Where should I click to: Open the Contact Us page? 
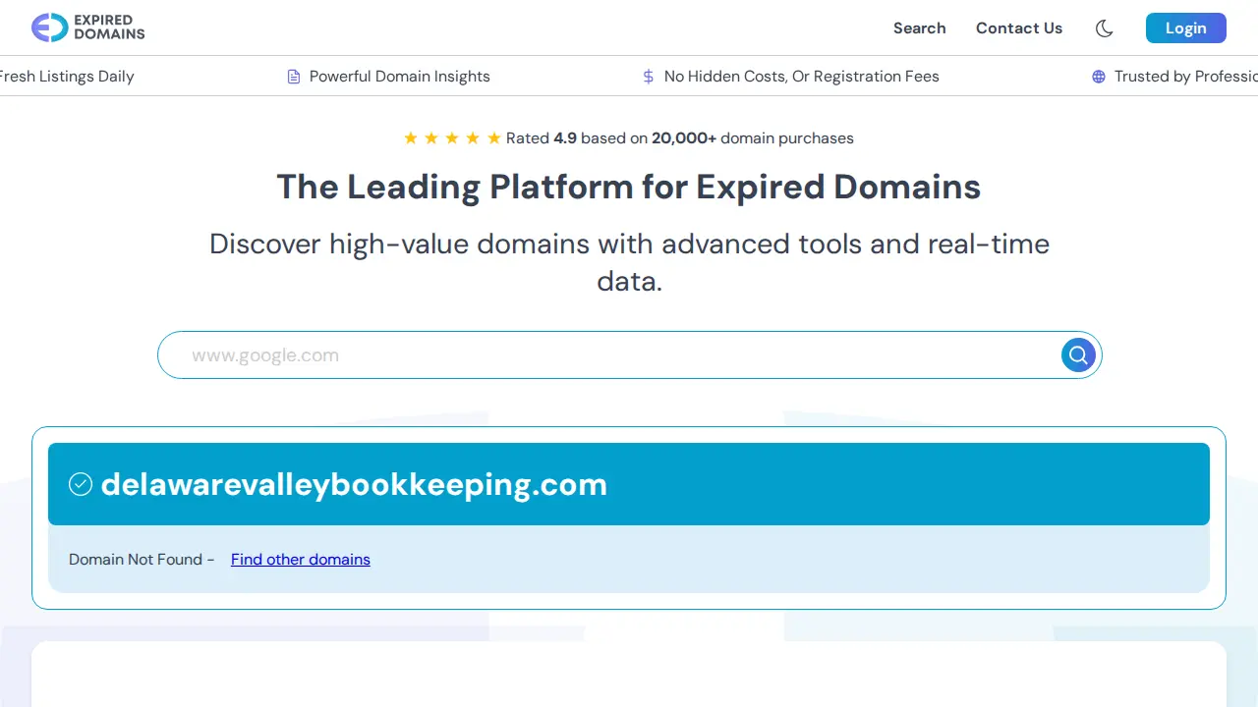click(x=1019, y=28)
